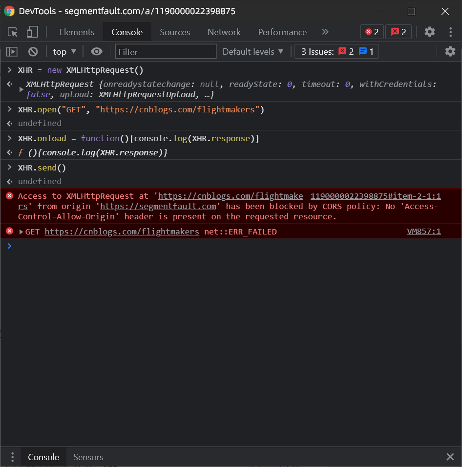Click the undefined result below XHR.open

point(40,123)
